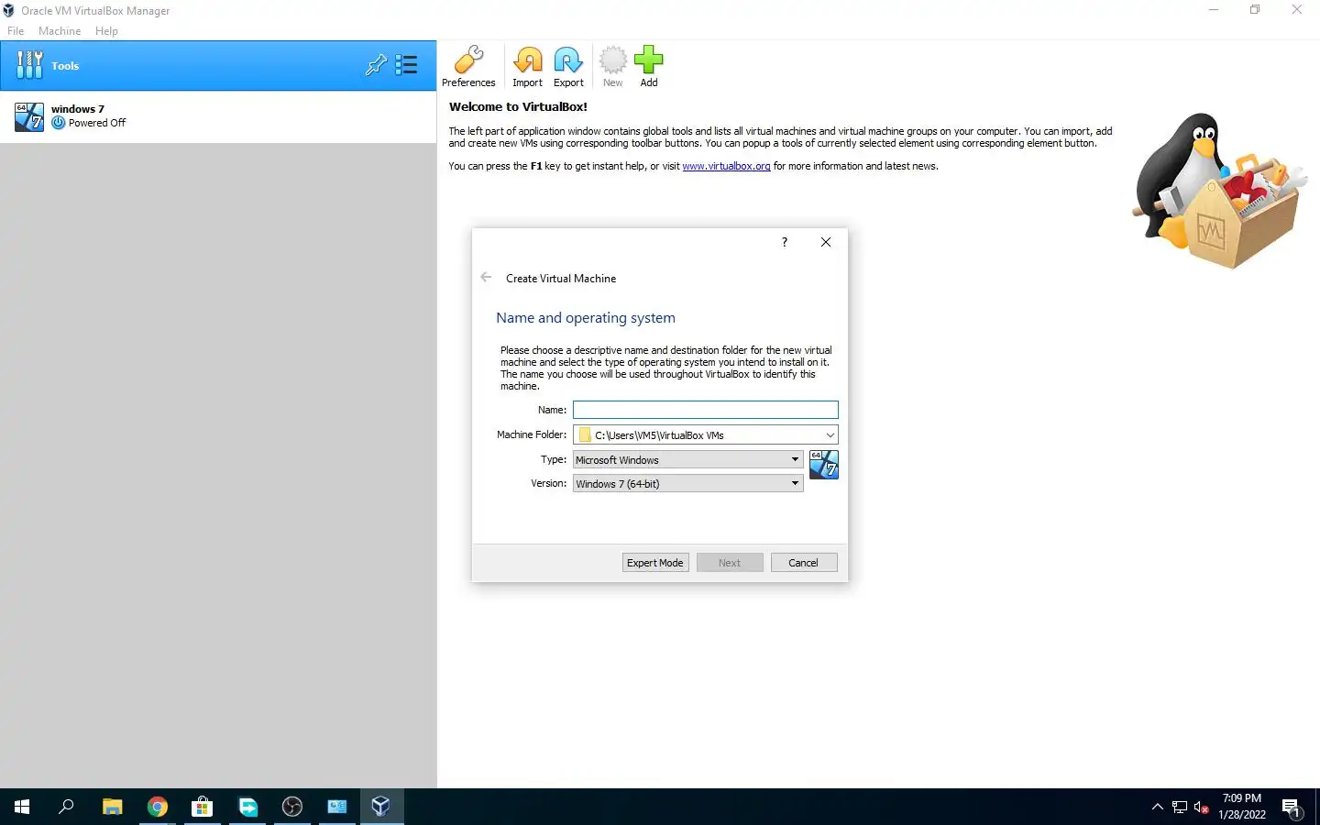Click the VirtualBox Manager title icon

pyautogui.click(x=9, y=10)
